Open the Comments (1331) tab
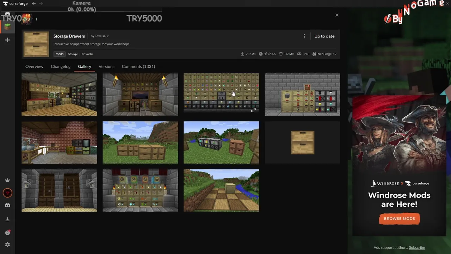Screen dimensions: 451x254 click(138, 66)
